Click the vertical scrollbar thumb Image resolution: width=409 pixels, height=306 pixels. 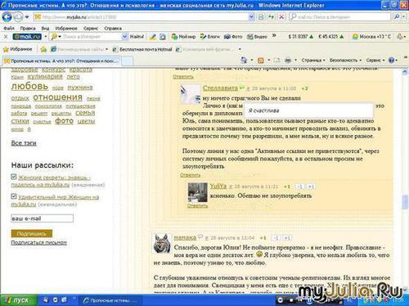(x=405, y=202)
